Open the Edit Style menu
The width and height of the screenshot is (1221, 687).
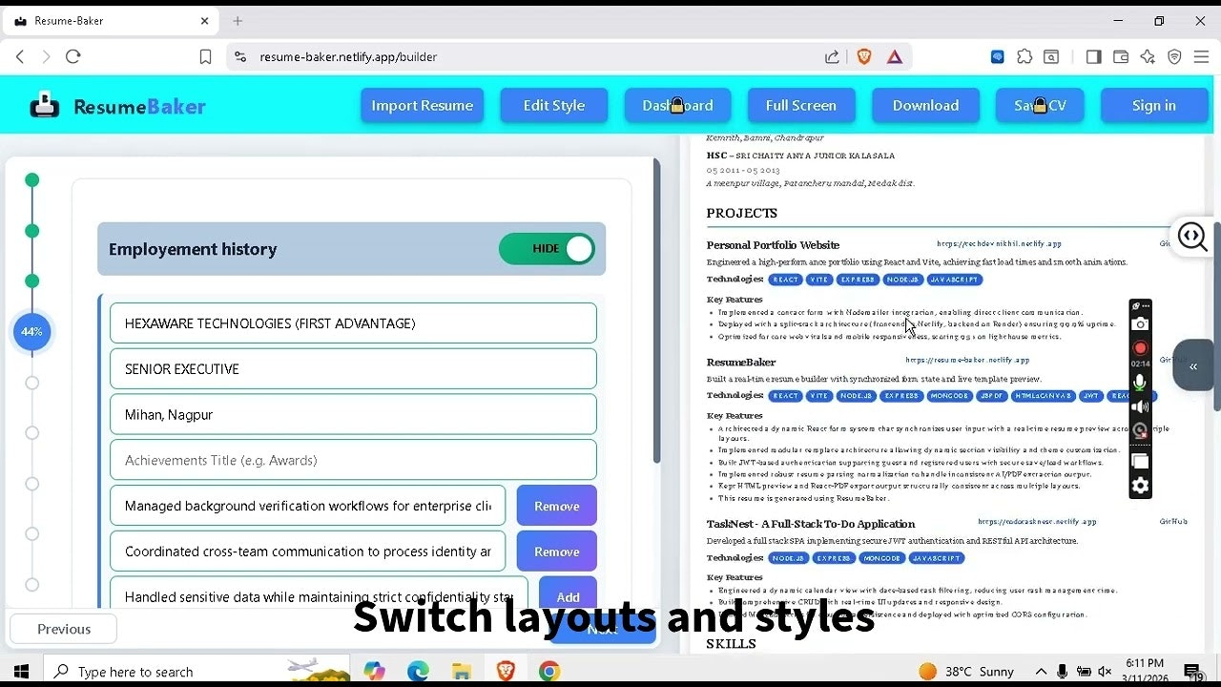pos(553,106)
